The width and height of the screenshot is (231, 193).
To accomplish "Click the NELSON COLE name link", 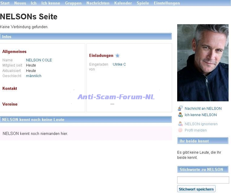I will point(39,60).
